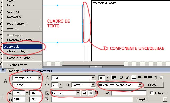Screen dimensions: 170x103
Task: Switch to the Filters tab
Action: click(29, 71)
